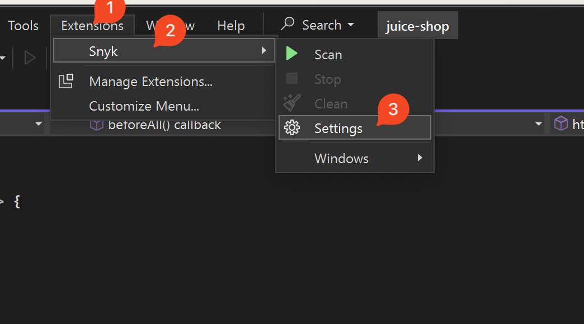584x324 pixels.
Task: Click the Stop square icon
Action: 291,79
